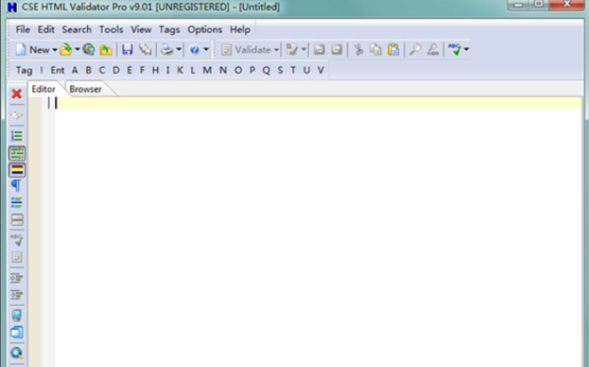
Task: Click the Paste clipboard icon
Action: (x=392, y=50)
